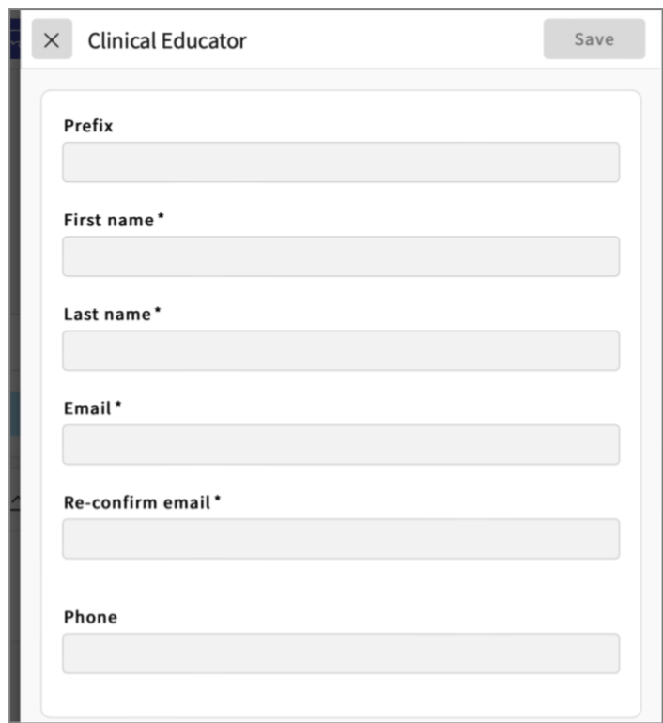Click the required asterisk beside Last name
Image resolution: width=663 pixels, height=723 pixels.
tap(158, 312)
